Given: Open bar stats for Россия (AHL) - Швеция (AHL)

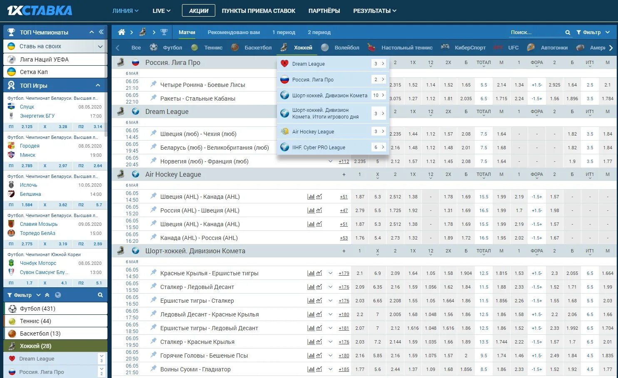Looking at the screenshot, I should (311, 210).
